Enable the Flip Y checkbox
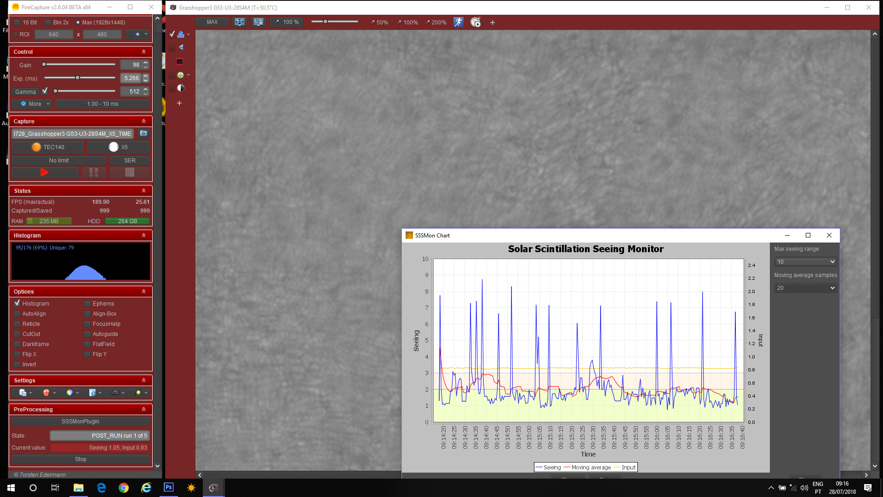The image size is (883, 497). [87, 354]
